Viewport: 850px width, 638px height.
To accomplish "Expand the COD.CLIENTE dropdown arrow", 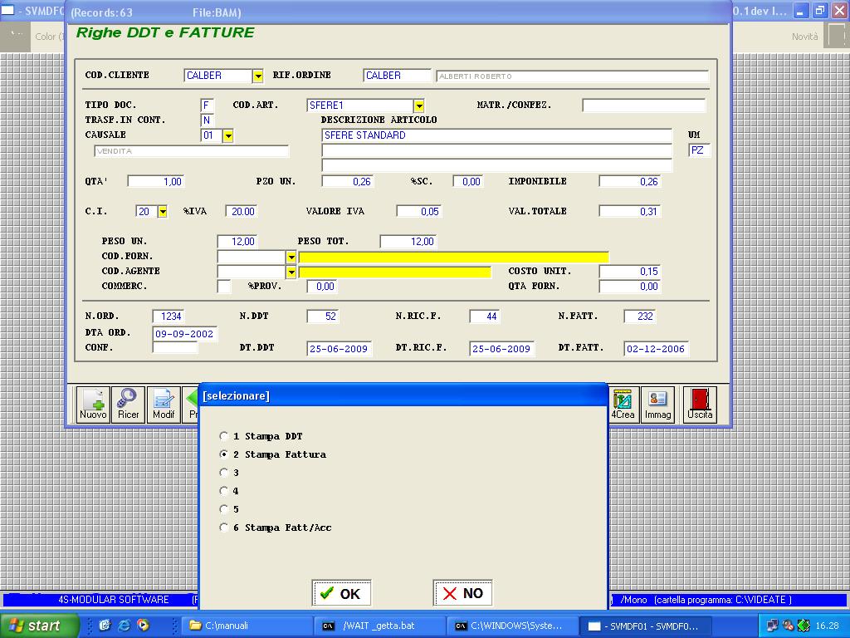I will 257,76.
